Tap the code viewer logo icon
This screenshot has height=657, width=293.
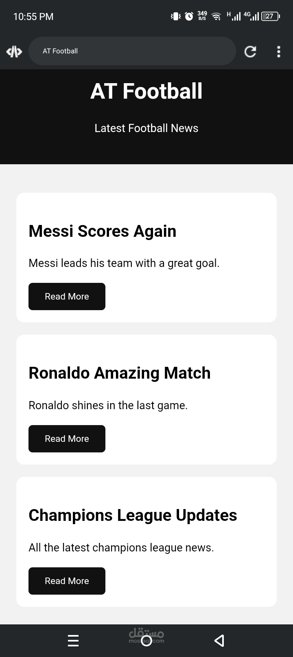click(x=14, y=51)
